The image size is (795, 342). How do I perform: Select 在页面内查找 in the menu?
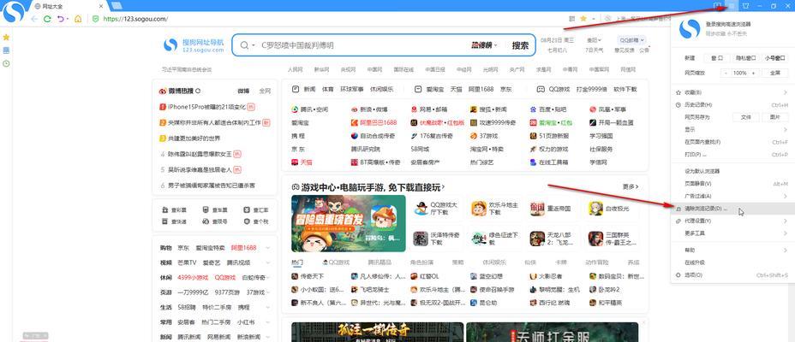coord(732,142)
